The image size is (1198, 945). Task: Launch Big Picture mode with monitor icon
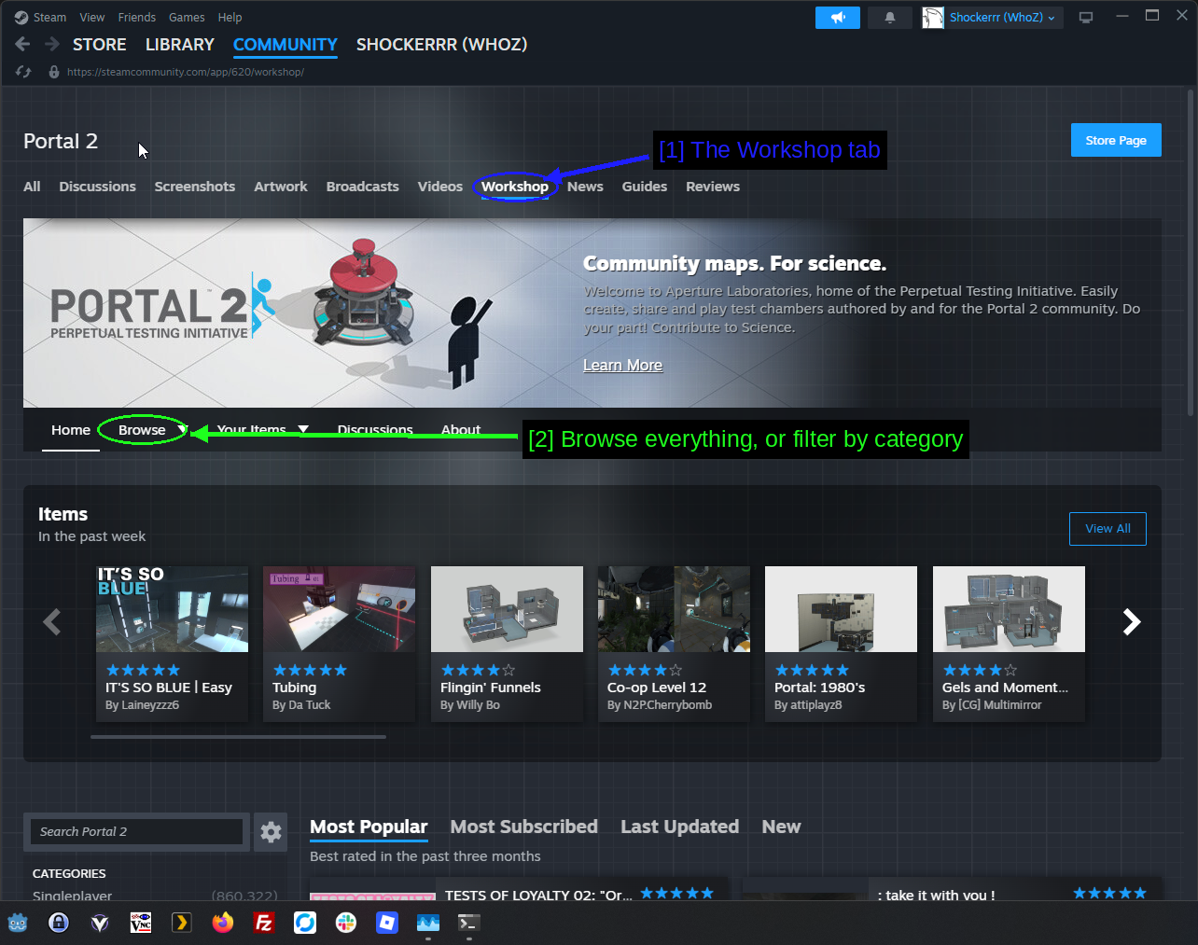[1086, 18]
